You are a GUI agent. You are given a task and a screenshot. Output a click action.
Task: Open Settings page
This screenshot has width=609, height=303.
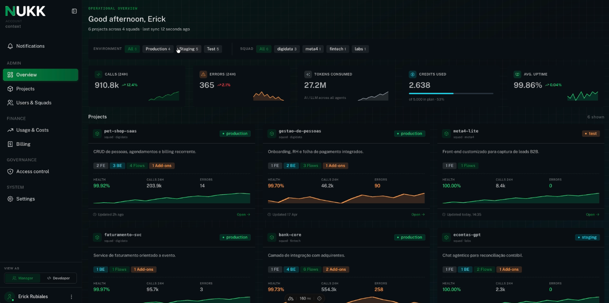tap(41, 199)
